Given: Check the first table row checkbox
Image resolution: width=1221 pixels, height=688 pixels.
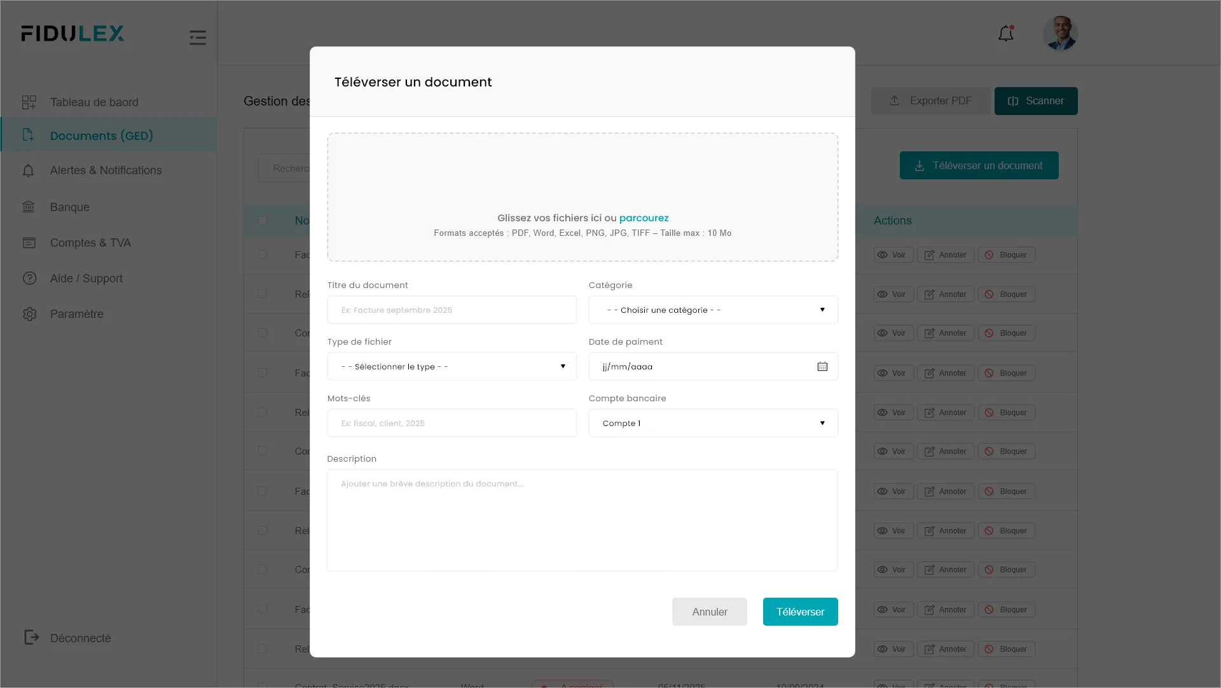Looking at the screenshot, I should coord(263,254).
